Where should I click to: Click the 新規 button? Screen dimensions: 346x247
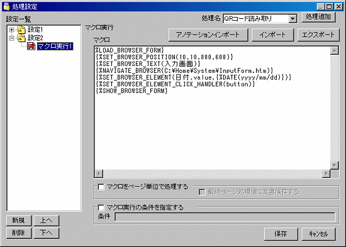(19, 221)
